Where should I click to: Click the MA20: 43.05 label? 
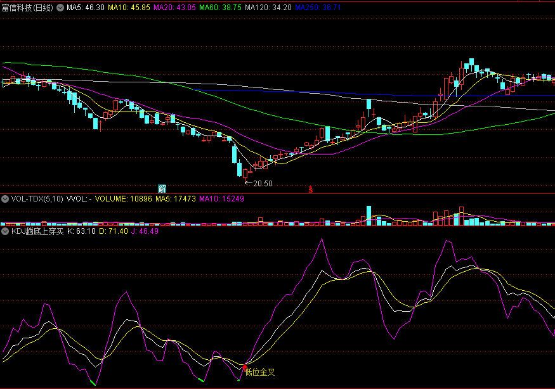pos(174,8)
